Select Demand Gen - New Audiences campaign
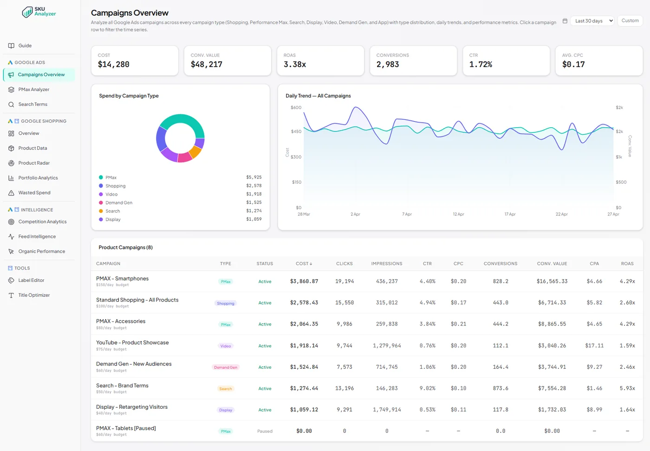Viewport: 650px width, 451px height. [x=367, y=367]
